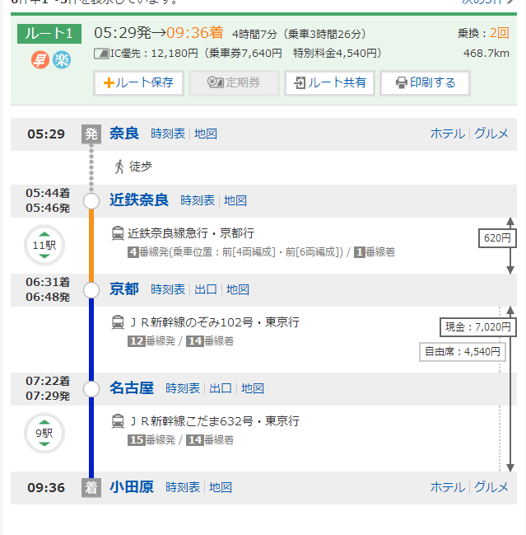This screenshot has width=526, height=535.
Task: Open 地図 for 名古屋 station
Action: (253, 388)
